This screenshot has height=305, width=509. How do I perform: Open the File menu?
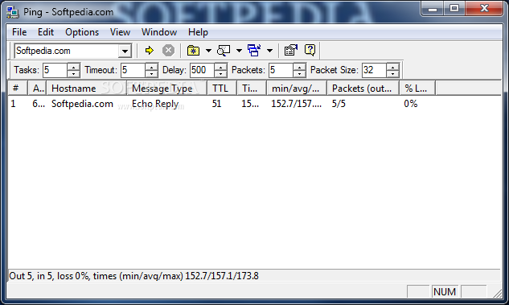[x=19, y=32]
